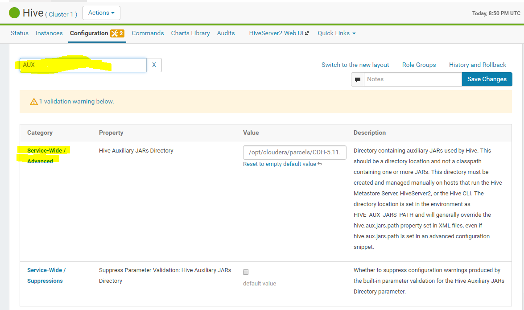The width and height of the screenshot is (524, 310).
Task: Switch to the Instances tab
Action: (x=49, y=33)
